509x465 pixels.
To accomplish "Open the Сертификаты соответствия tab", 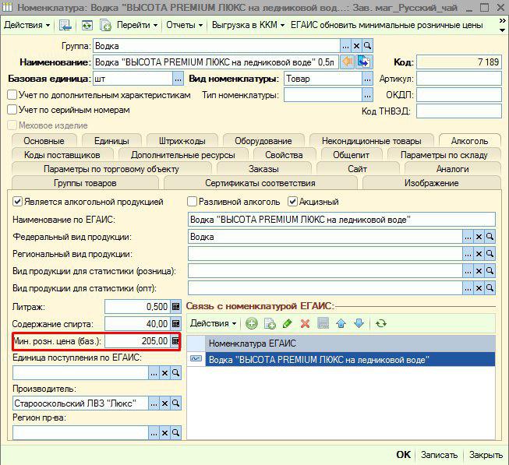I will tap(260, 183).
